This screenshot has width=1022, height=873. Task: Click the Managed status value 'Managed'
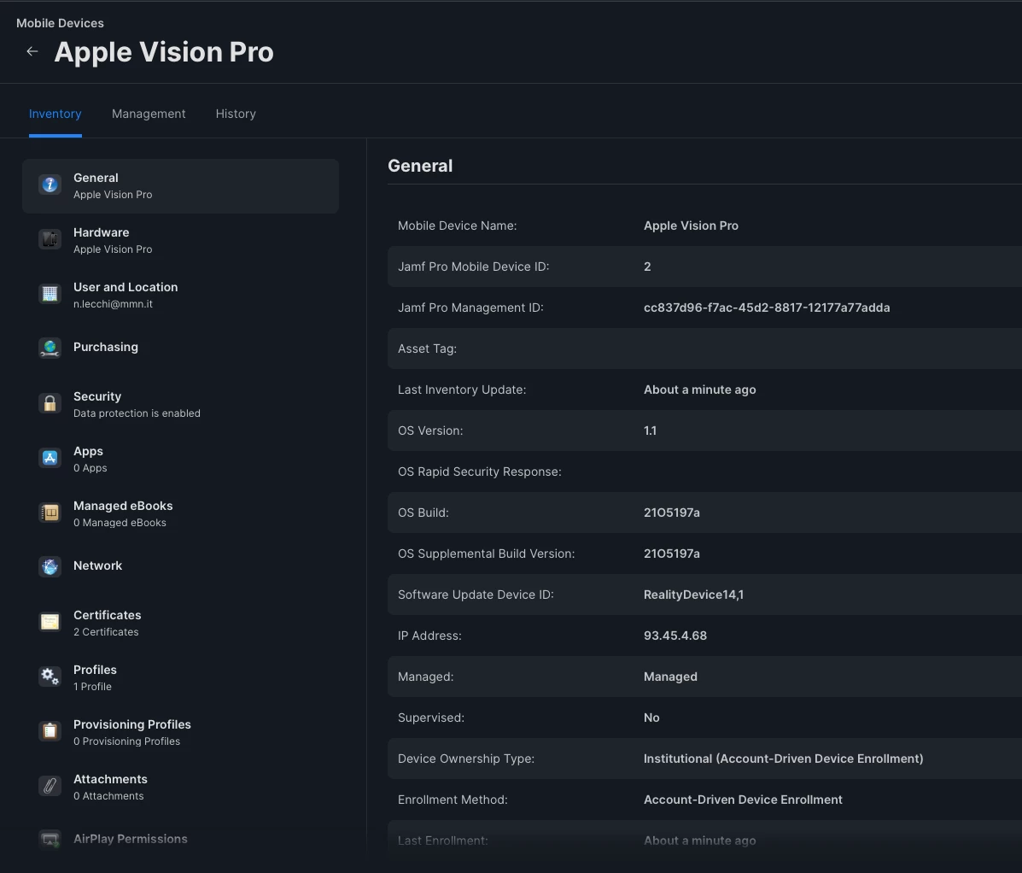pyautogui.click(x=670, y=677)
